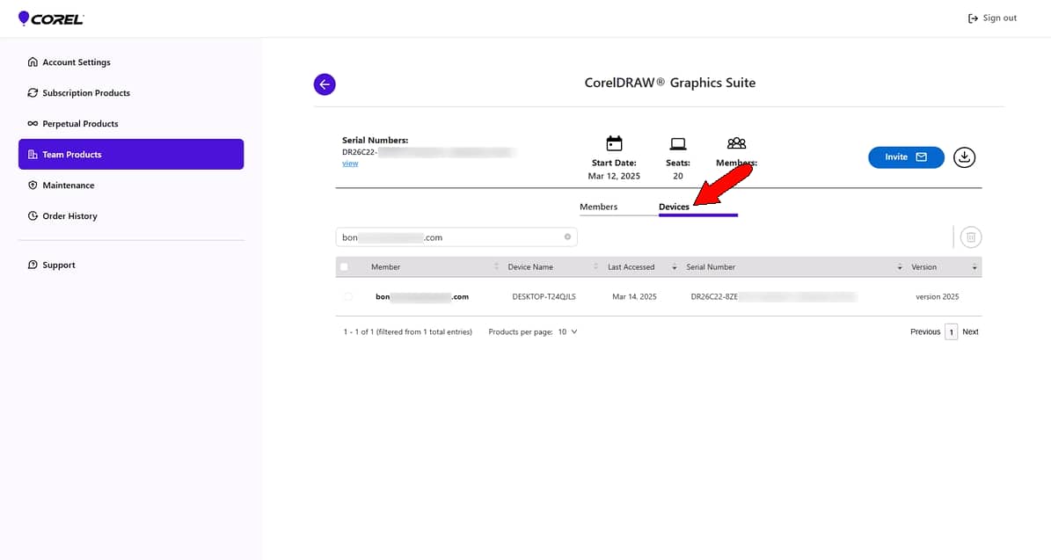Screen dimensions: 1051x560
Task: Clear the search field with x icon
Action: click(567, 236)
